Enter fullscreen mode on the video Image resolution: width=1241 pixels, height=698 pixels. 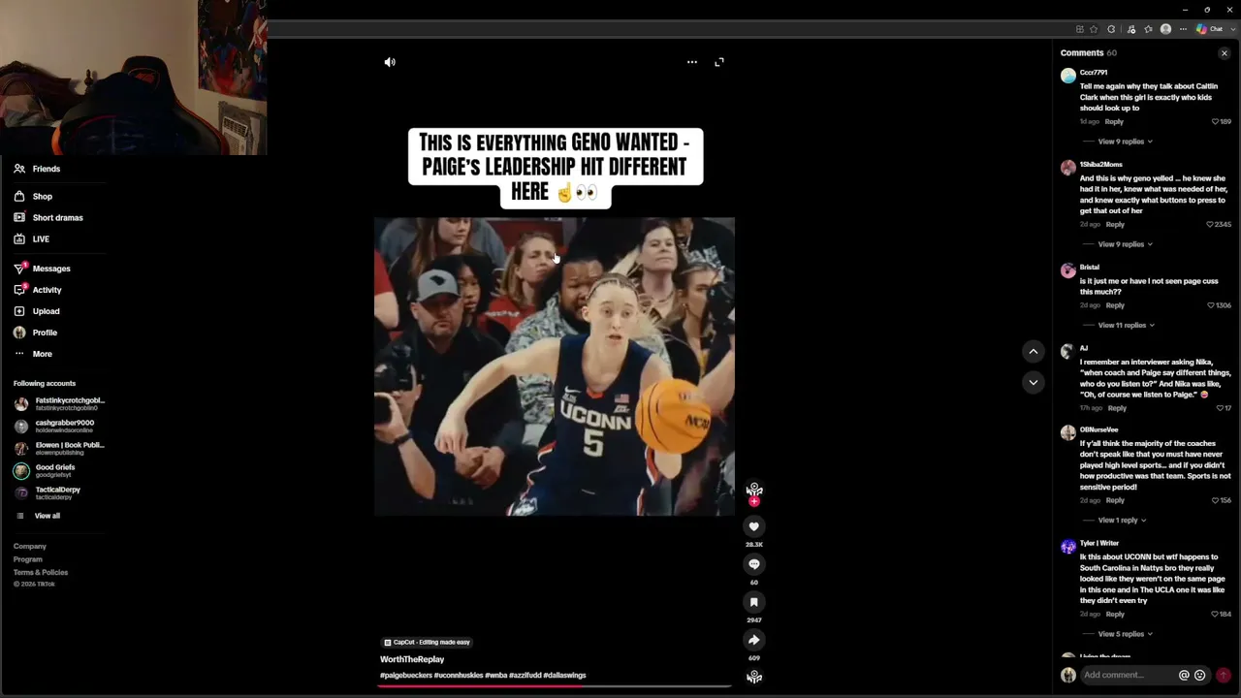pyautogui.click(x=719, y=62)
